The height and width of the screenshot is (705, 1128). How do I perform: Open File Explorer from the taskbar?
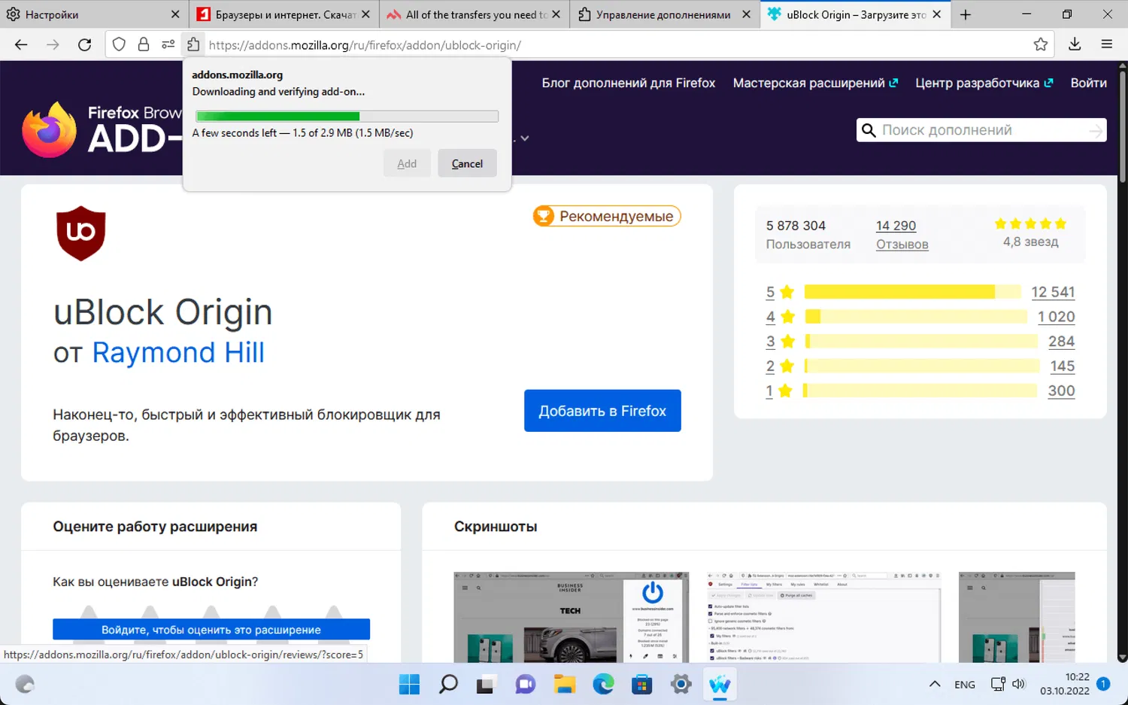pos(564,685)
